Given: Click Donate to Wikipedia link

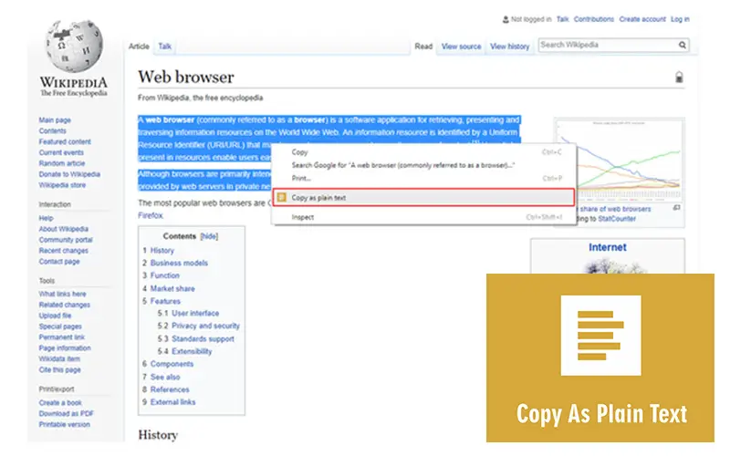Looking at the screenshot, I should (69, 174).
